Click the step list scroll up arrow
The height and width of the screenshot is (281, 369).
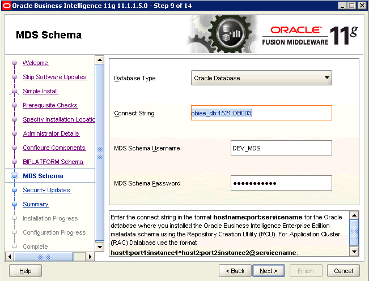(100, 60)
